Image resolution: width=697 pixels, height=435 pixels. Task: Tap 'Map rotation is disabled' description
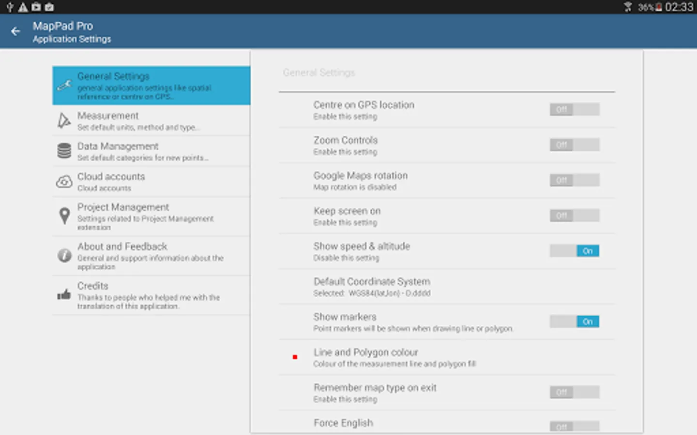pos(355,187)
